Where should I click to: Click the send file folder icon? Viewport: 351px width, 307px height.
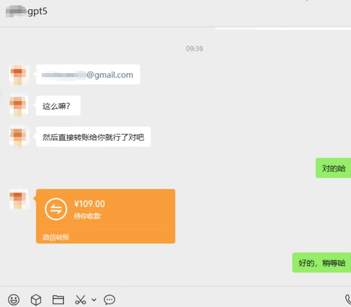point(58,299)
